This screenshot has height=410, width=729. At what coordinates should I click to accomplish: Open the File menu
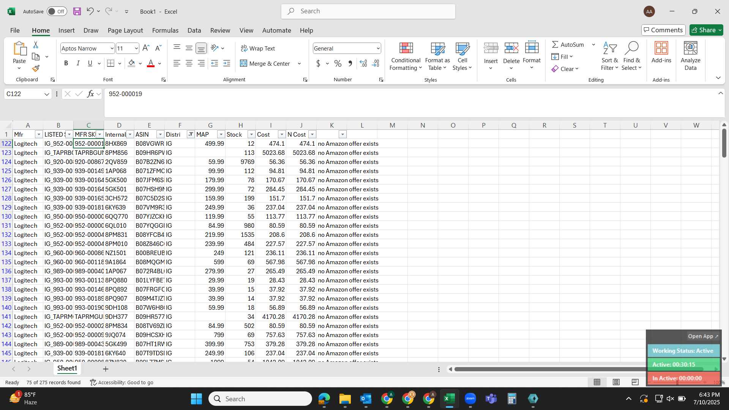[15, 30]
